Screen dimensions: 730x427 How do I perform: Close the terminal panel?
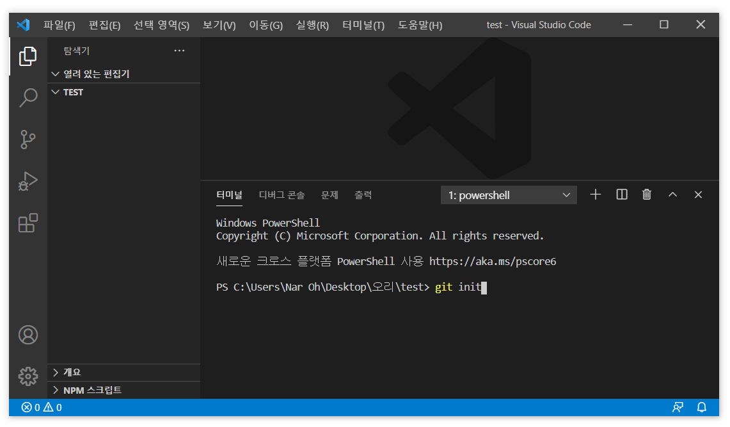click(x=698, y=195)
